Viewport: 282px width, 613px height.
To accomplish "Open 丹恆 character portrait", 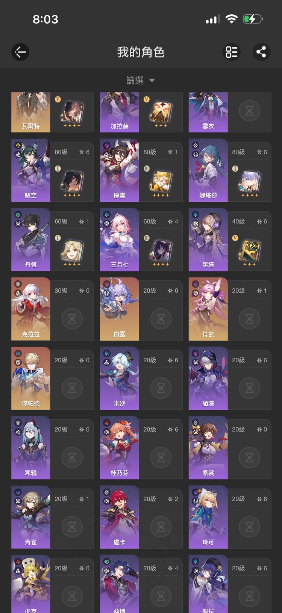I will (x=31, y=239).
